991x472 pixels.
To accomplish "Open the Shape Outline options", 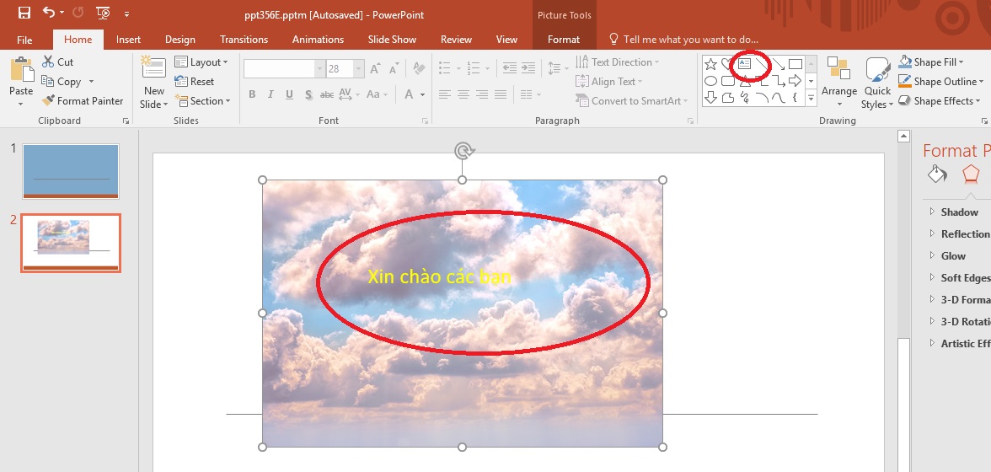I will [940, 82].
